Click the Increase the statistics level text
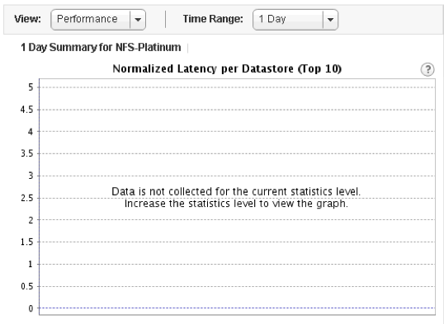444x324 pixels. 236,204
